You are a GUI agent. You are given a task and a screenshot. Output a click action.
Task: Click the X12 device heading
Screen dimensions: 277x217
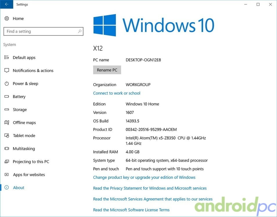98,48
